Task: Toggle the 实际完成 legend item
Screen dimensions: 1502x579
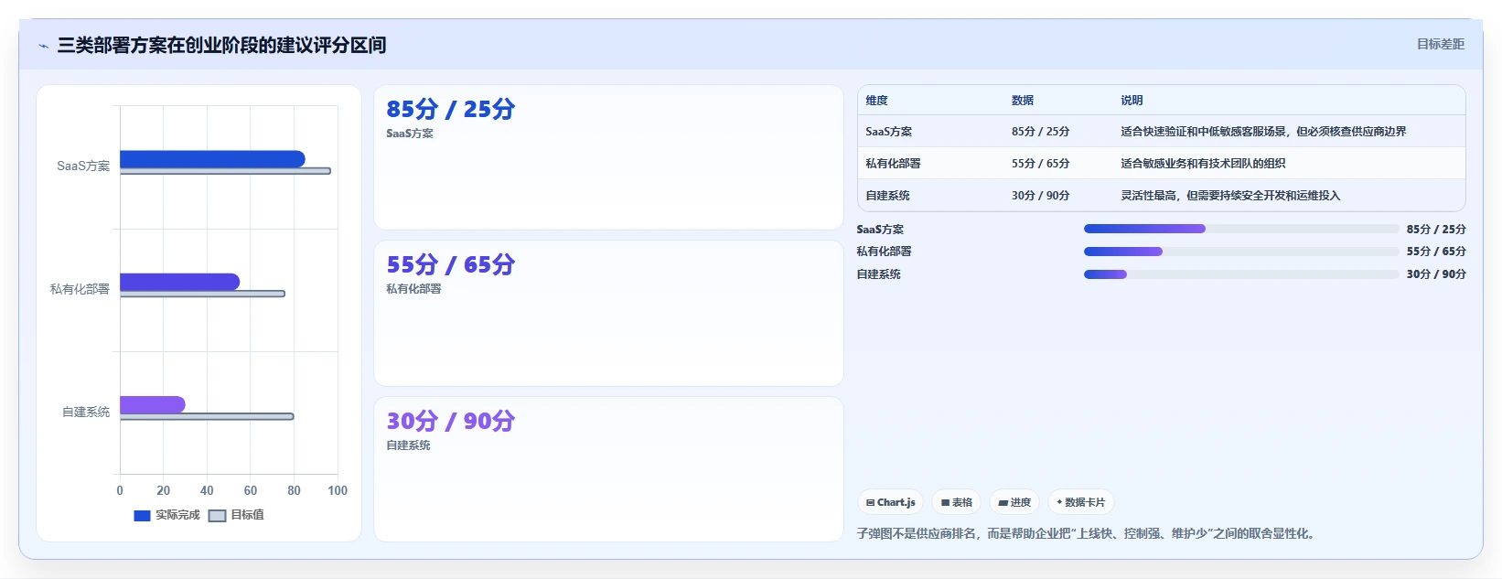Action: click(166, 515)
